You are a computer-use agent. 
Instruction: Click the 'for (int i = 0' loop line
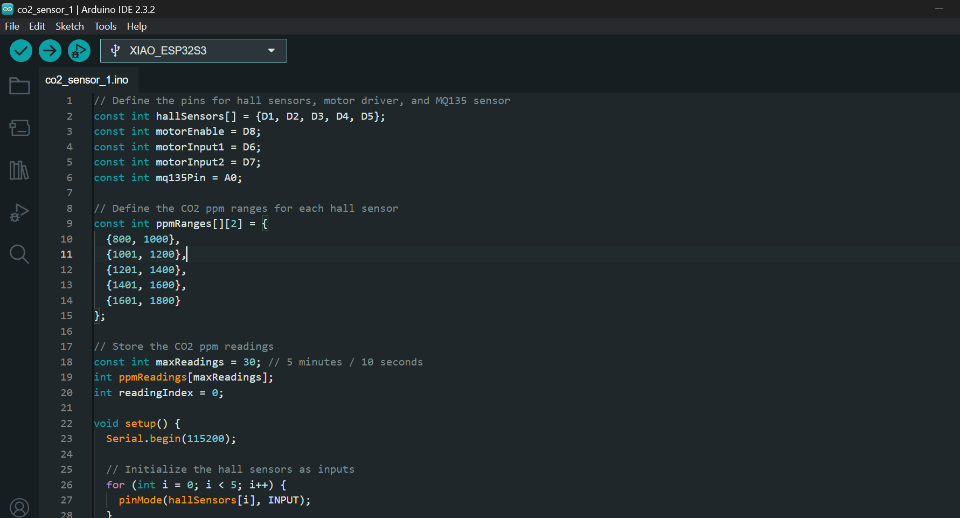tap(196, 485)
